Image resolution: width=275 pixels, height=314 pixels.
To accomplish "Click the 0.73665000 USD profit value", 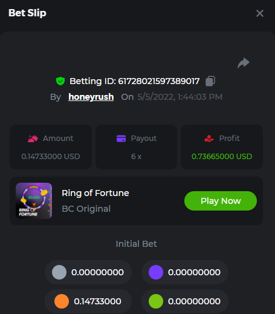I will click(222, 157).
